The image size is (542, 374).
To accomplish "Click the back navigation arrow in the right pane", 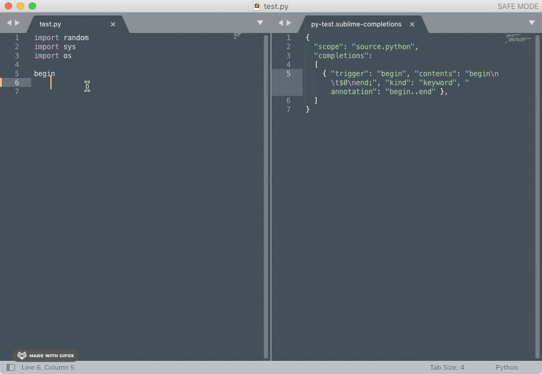I will tap(279, 22).
